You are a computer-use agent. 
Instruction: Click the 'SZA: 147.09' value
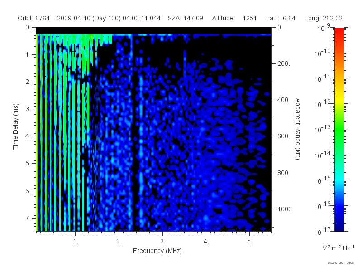point(186,18)
